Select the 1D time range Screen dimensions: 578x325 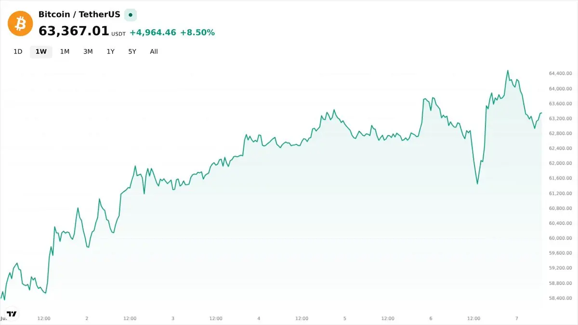click(18, 52)
